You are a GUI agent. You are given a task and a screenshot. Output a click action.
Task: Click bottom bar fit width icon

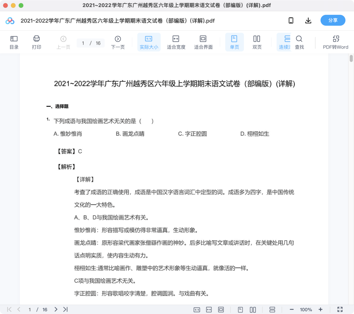tap(209, 309)
